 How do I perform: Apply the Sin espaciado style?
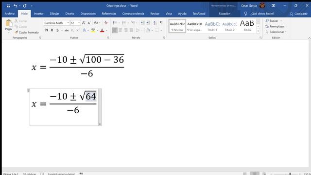[195, 26]
